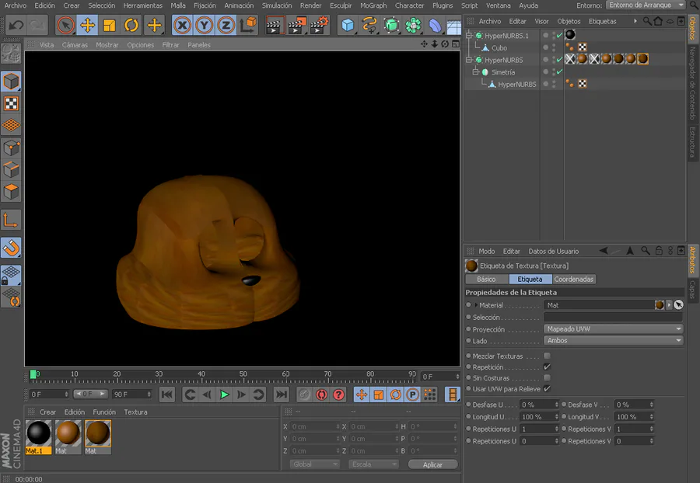This screenshot has height=483, width=700.
Task: Collapse the Simetría tree node
Action: (475, 72)
